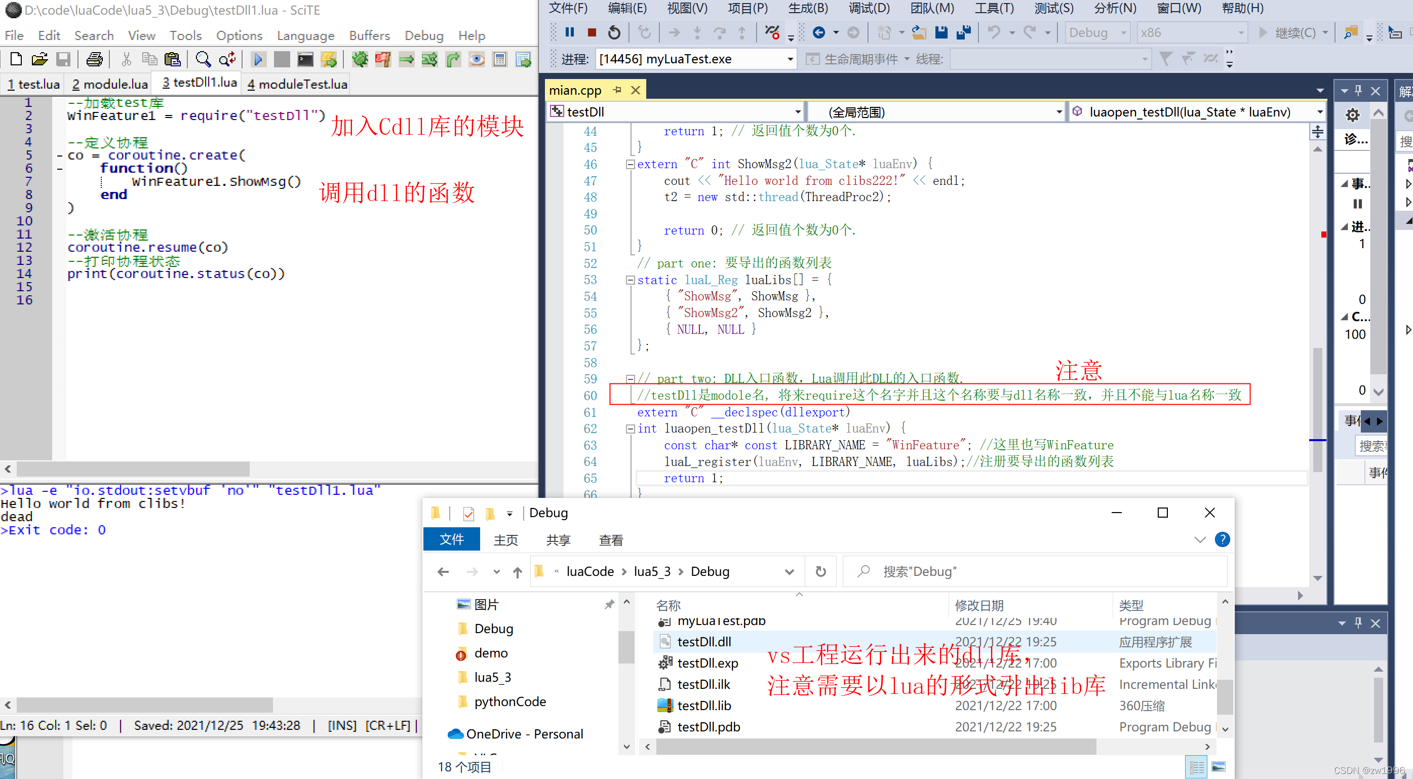Switch to the 4 moduleTest.lua tab

297,84
